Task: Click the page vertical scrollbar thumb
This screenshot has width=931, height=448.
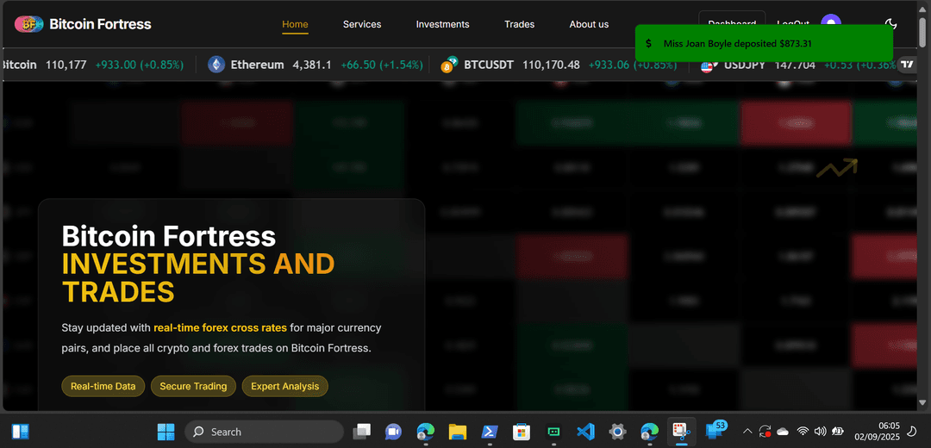Action: pyautogui.click(x=923, y=31)
